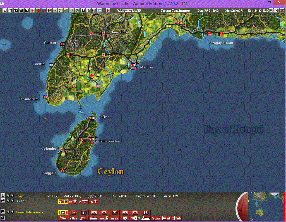Go to previous base using Tokyo left arrow

coord(8,196)
